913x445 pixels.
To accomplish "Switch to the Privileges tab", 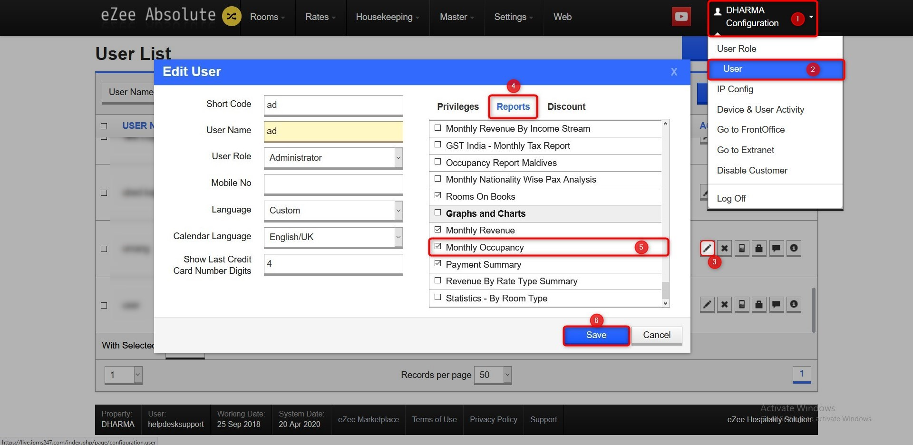I will (x=458, y=106).
